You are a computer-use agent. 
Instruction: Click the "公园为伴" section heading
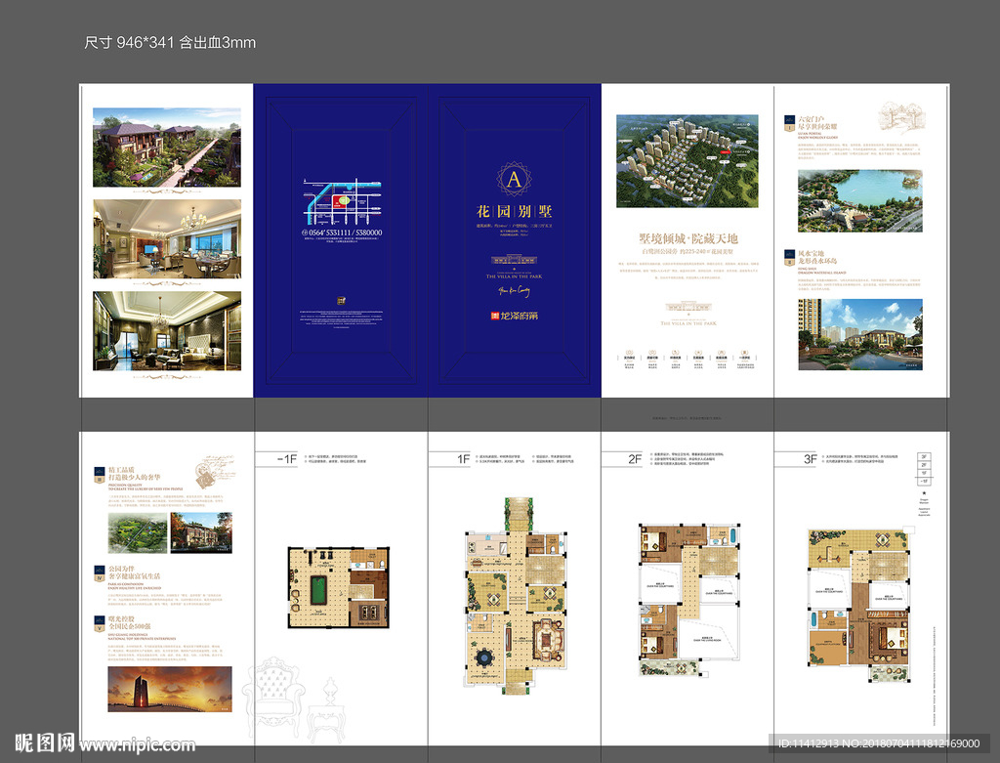(x=134, y=572)
